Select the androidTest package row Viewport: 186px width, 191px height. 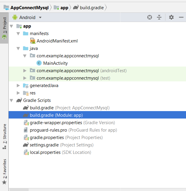pyautogui.click(x=97, y=71)
